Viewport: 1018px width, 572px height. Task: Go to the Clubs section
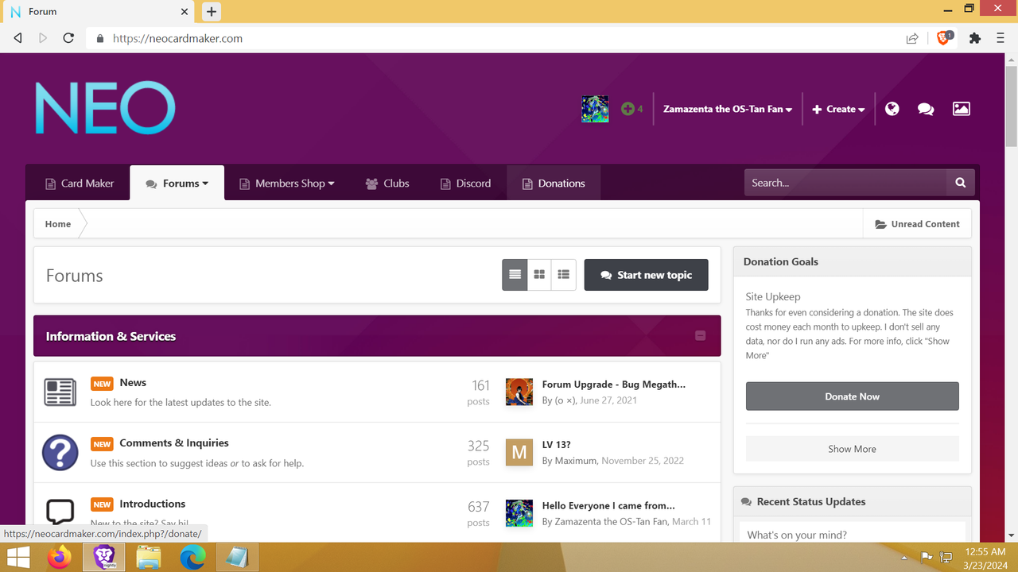(x=387, y=183)
